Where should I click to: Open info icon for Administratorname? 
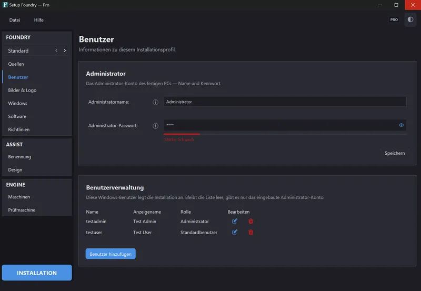tap(155, 102)
